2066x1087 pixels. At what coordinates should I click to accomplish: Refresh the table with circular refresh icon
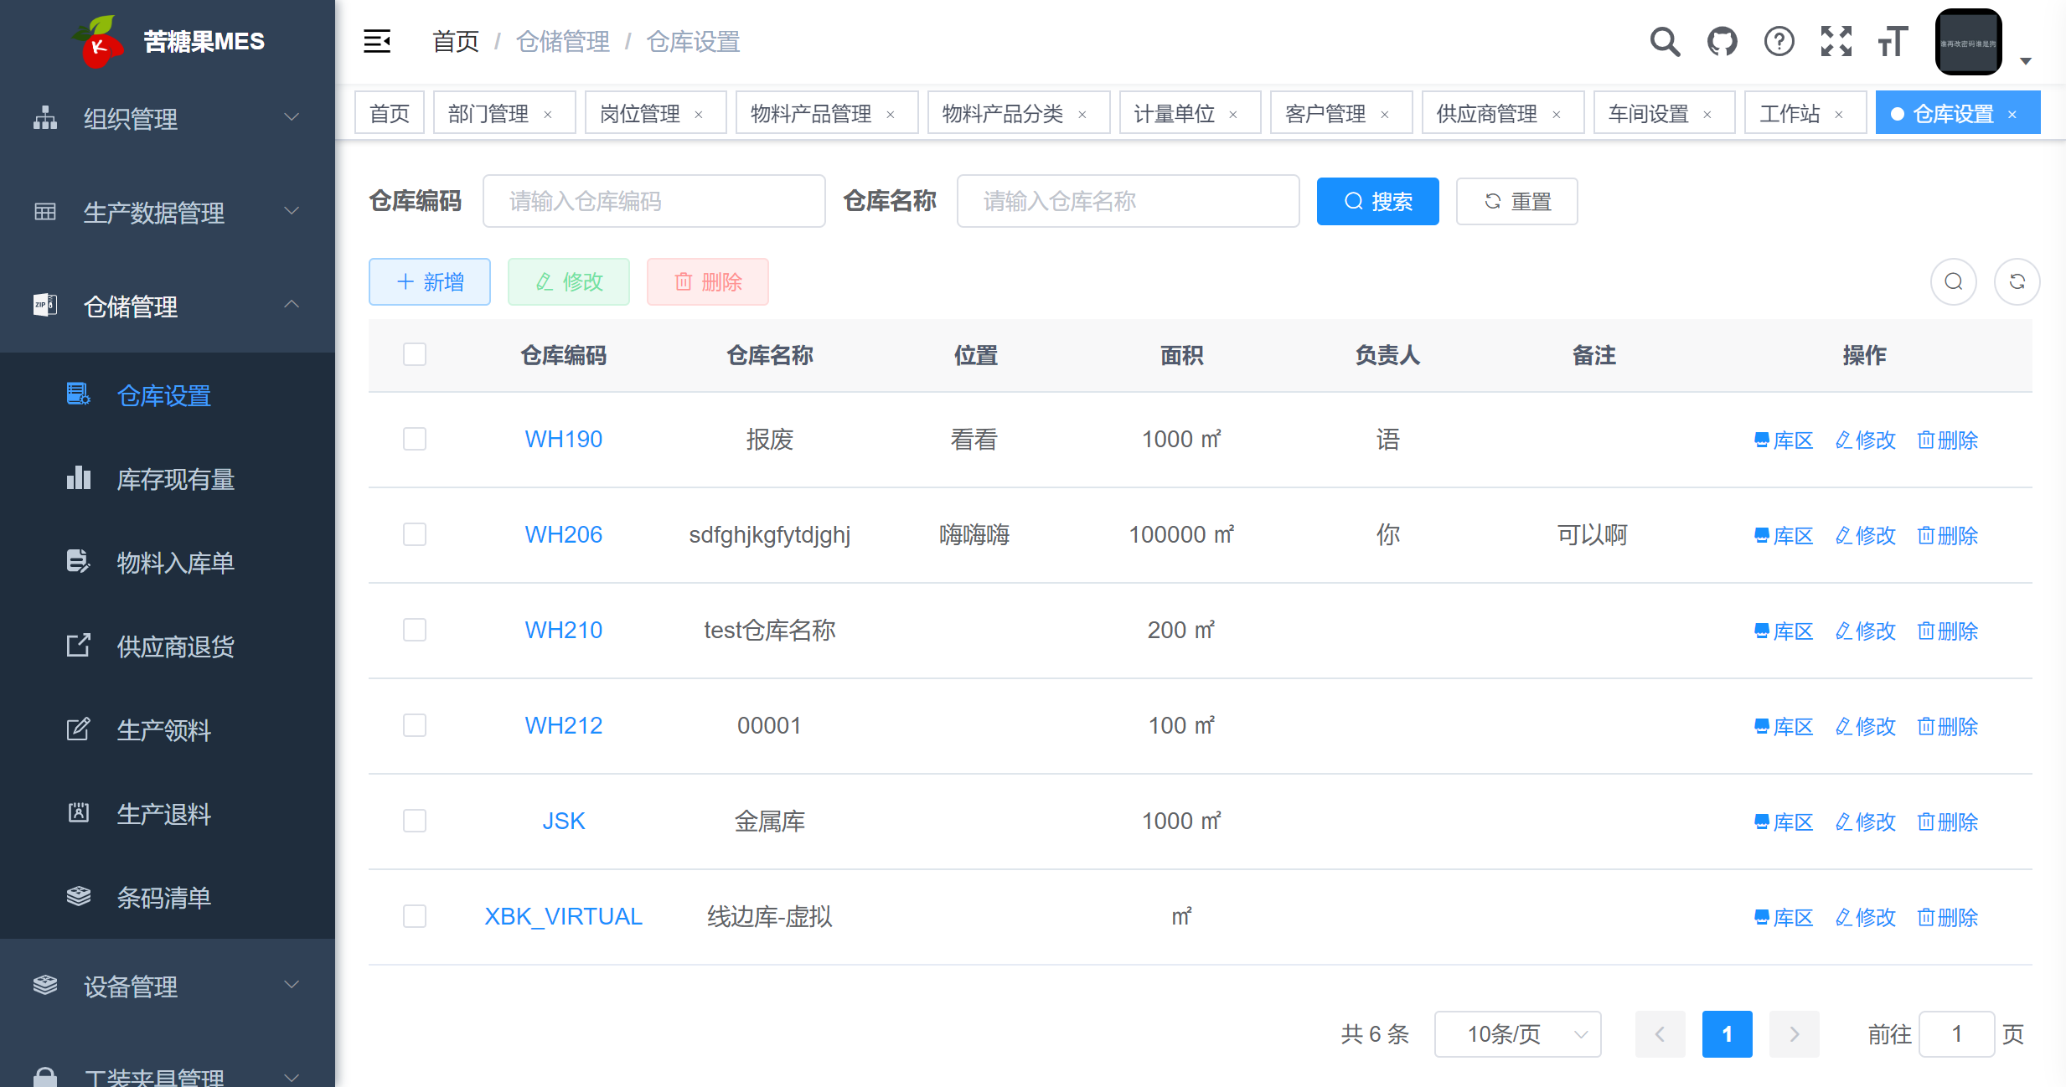(2017, 281)
